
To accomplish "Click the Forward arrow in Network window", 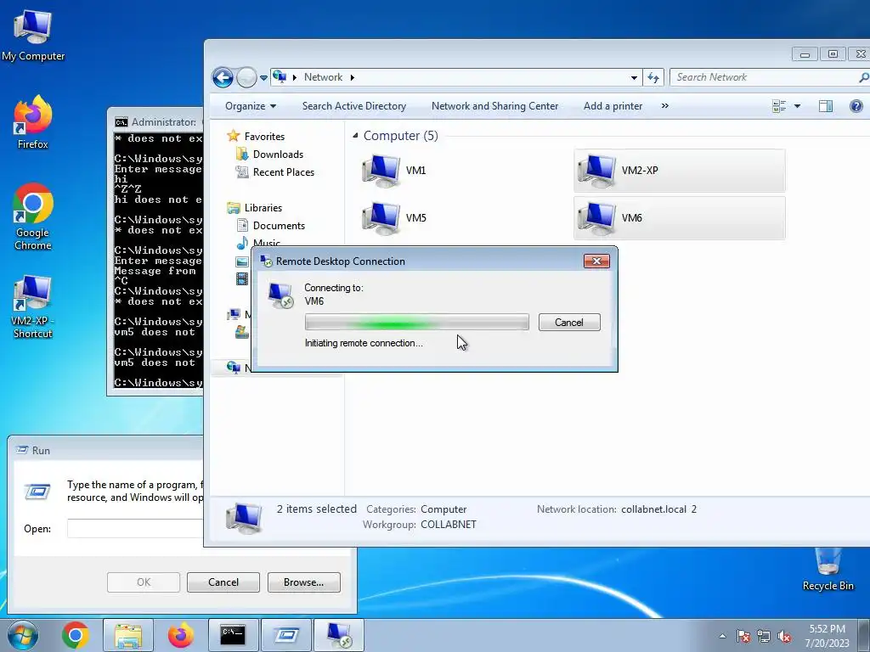I will click(247, 77).
